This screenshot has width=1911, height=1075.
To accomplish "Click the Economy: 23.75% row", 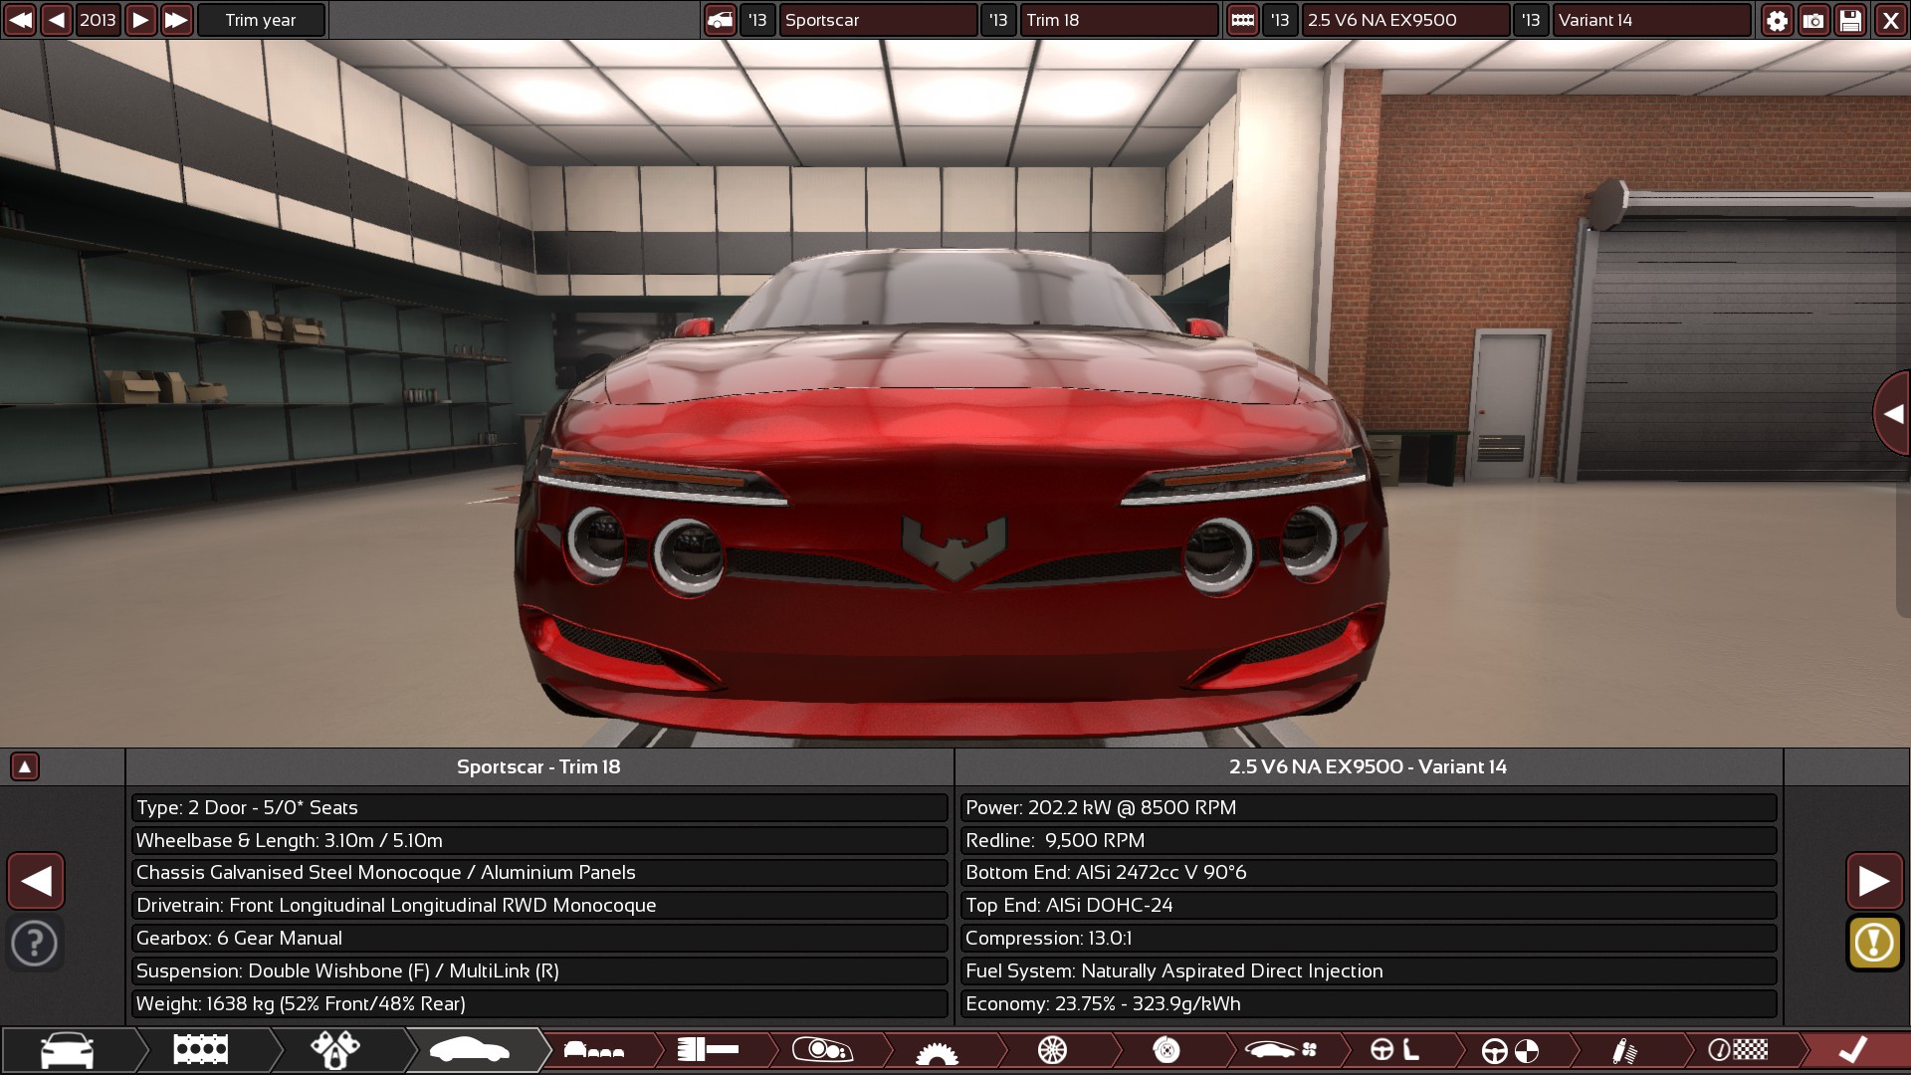I will 1369,1004.
